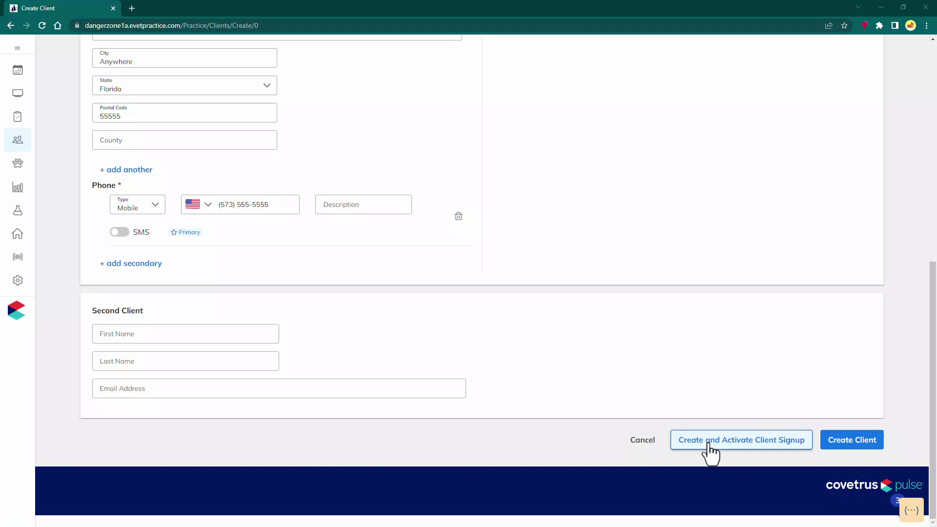Click the clients/people sidebar icon
This screenshot has height=527, width=937.
pos(18,140)
